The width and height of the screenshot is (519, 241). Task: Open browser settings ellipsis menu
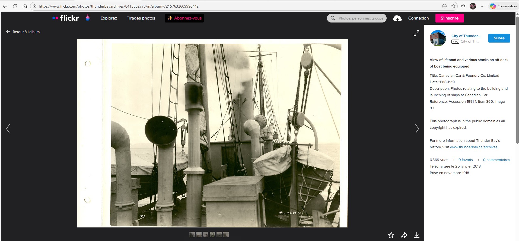(482, 6)
